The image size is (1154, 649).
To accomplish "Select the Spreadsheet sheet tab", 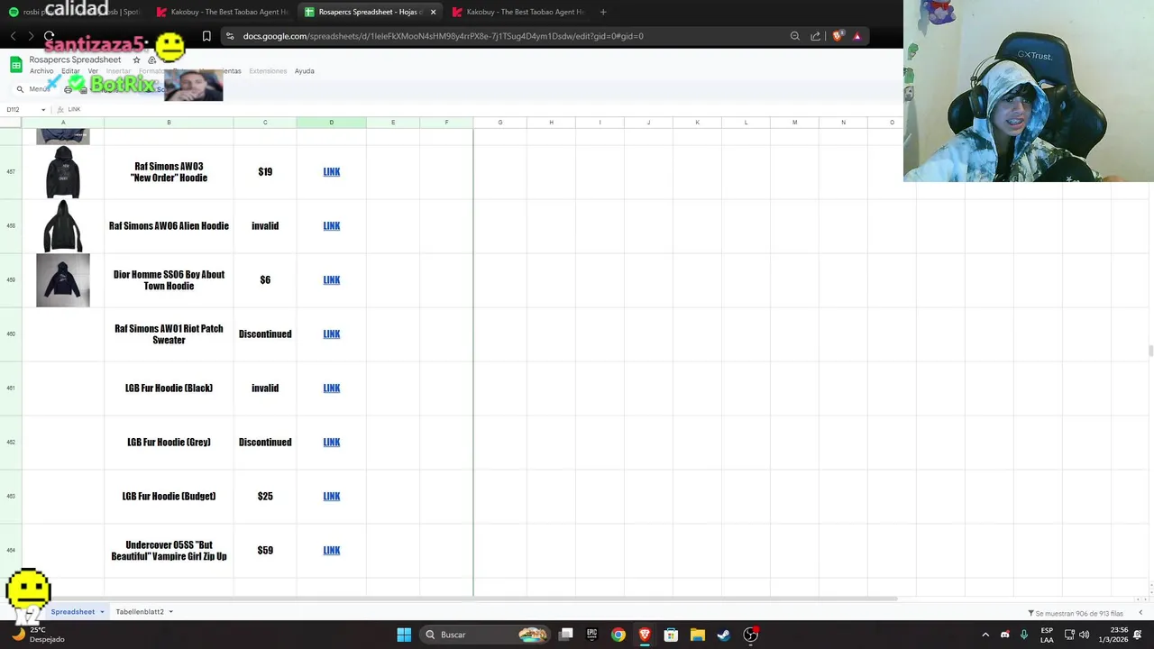I will 72,612.
